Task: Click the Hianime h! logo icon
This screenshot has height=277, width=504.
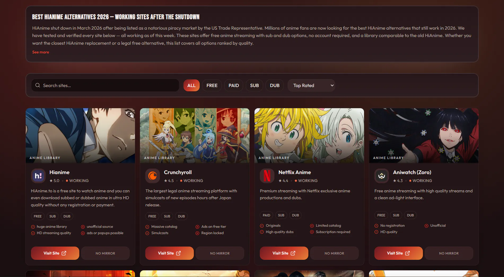Action: (38, 176)
